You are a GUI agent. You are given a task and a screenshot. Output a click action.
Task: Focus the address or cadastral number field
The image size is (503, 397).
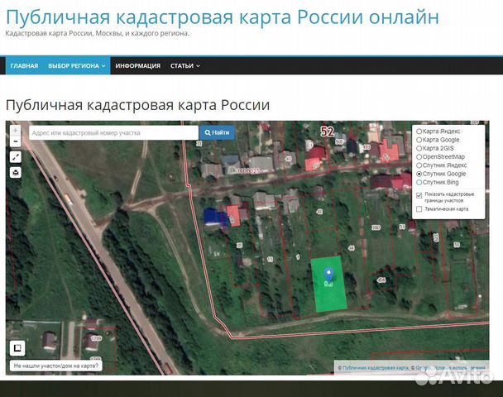click(113, 132)
